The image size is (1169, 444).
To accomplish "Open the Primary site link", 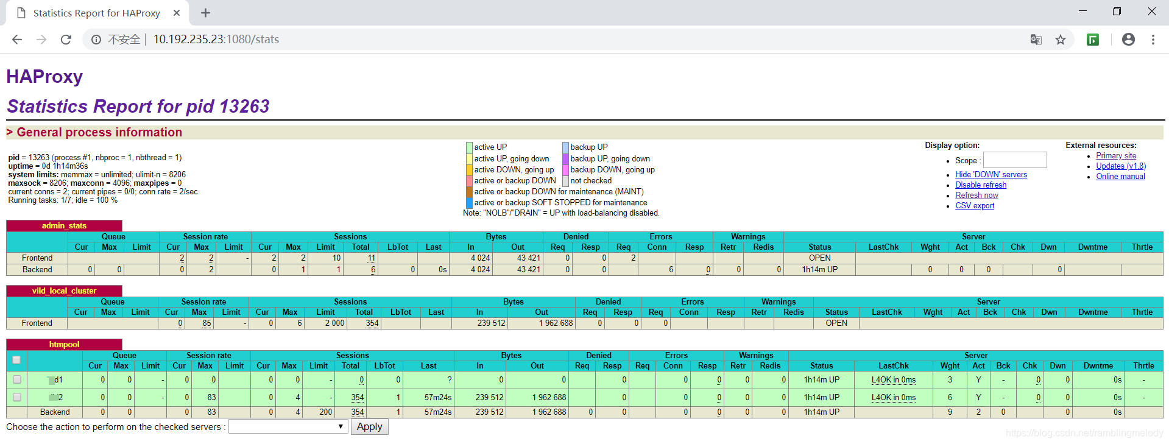I will pos(1116,156).
